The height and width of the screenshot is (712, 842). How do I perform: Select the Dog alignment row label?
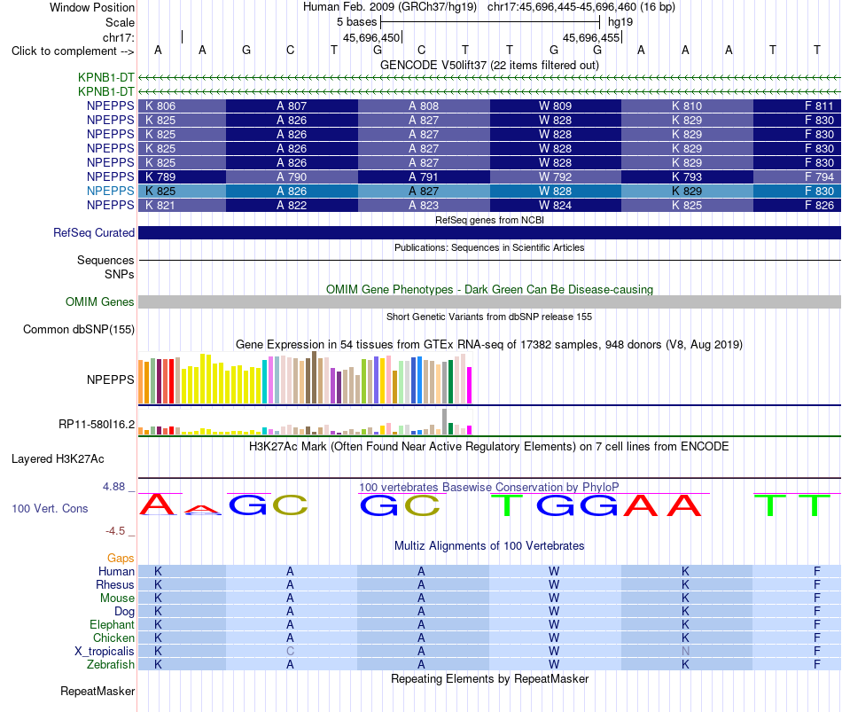[x=124, y=612]
